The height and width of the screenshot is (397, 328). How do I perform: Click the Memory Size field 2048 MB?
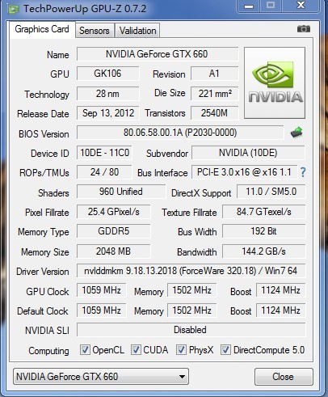tap(114, 251)
